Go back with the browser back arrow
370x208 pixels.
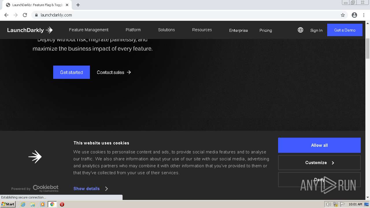coord(6,15)
